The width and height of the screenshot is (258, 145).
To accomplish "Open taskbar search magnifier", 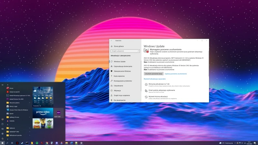I will click(7, 143).
